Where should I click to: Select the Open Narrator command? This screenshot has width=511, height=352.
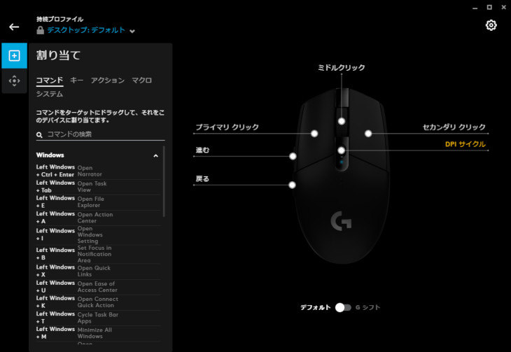pyautogui.click(x=99, y=171)
